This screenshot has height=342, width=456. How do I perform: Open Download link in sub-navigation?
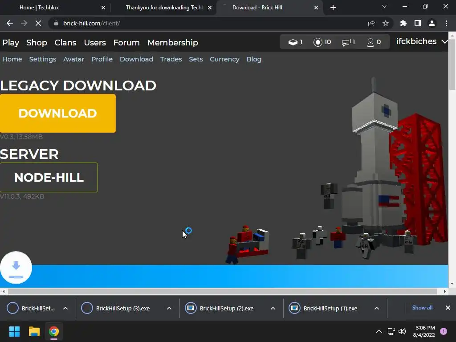136,59
